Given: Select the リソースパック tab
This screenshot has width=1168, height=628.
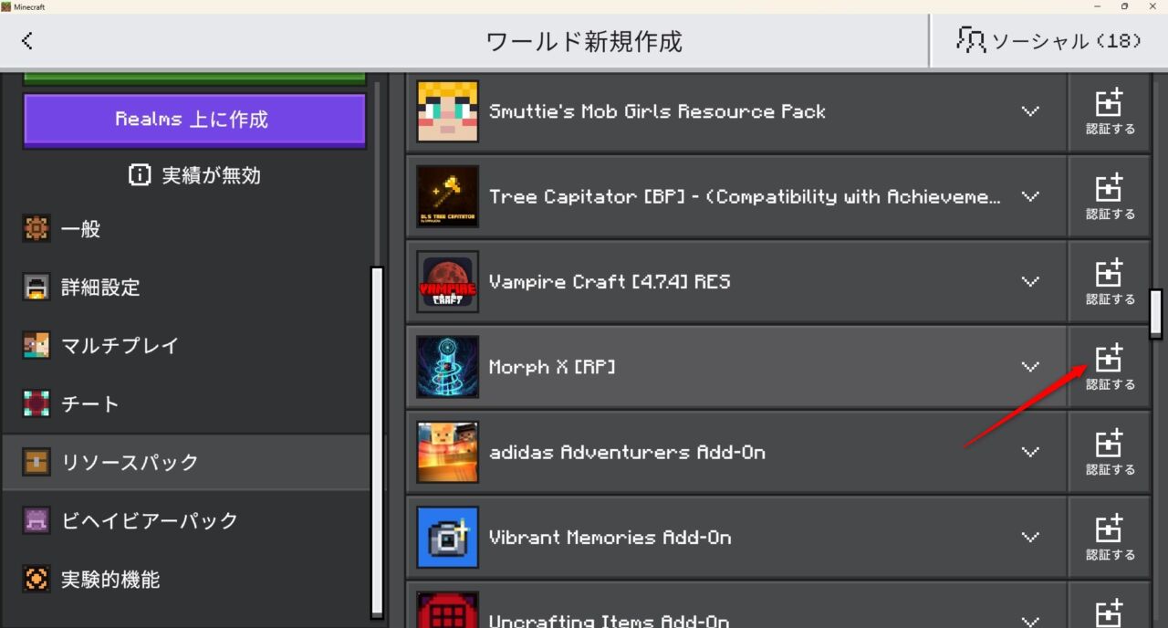Looking at the screenshot, I should click(x=187, y=463).
